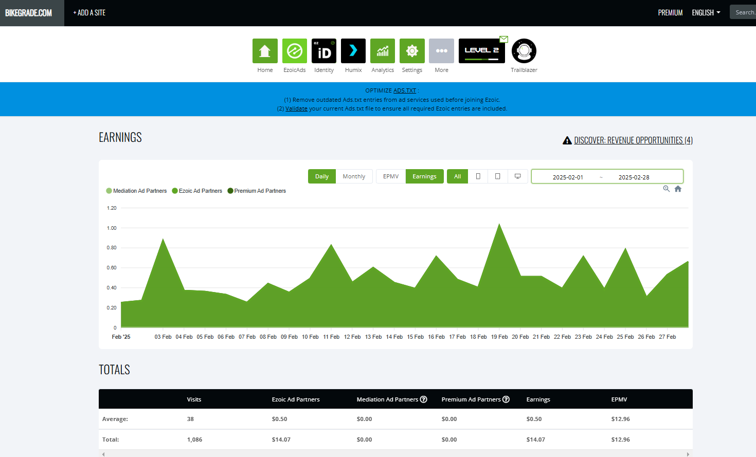Open the Premium menu item
This screenshot has height=457, width=756.
pyautogui.click(x=670, y=13)
